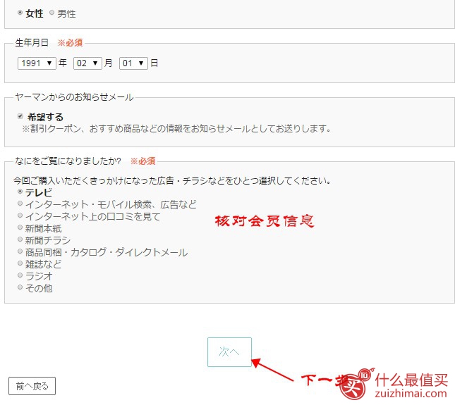Click the なにをご覧になりましたか? heading
Viewport: 455px width, 405px height.
point(68,161)
